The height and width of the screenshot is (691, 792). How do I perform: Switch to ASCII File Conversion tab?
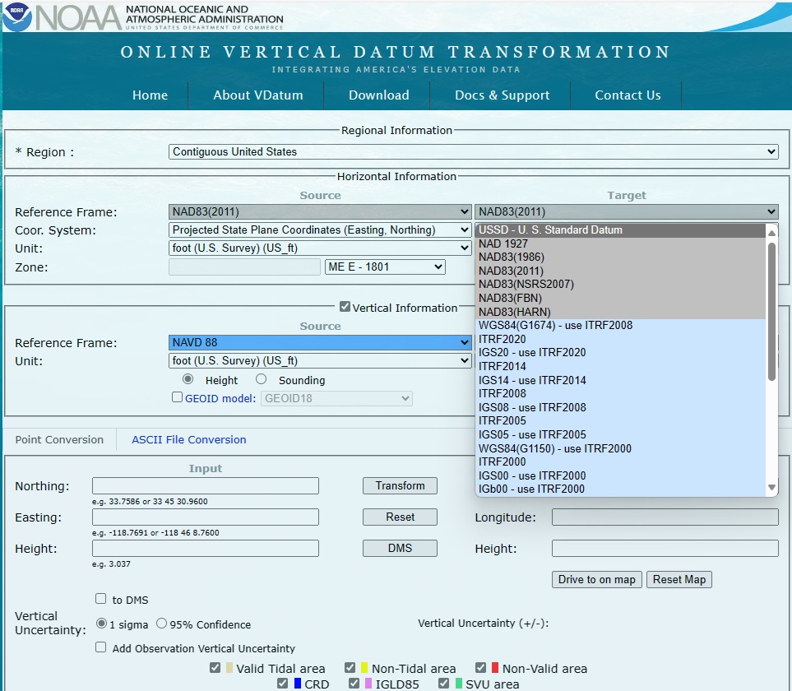click(x=189, y=439)
